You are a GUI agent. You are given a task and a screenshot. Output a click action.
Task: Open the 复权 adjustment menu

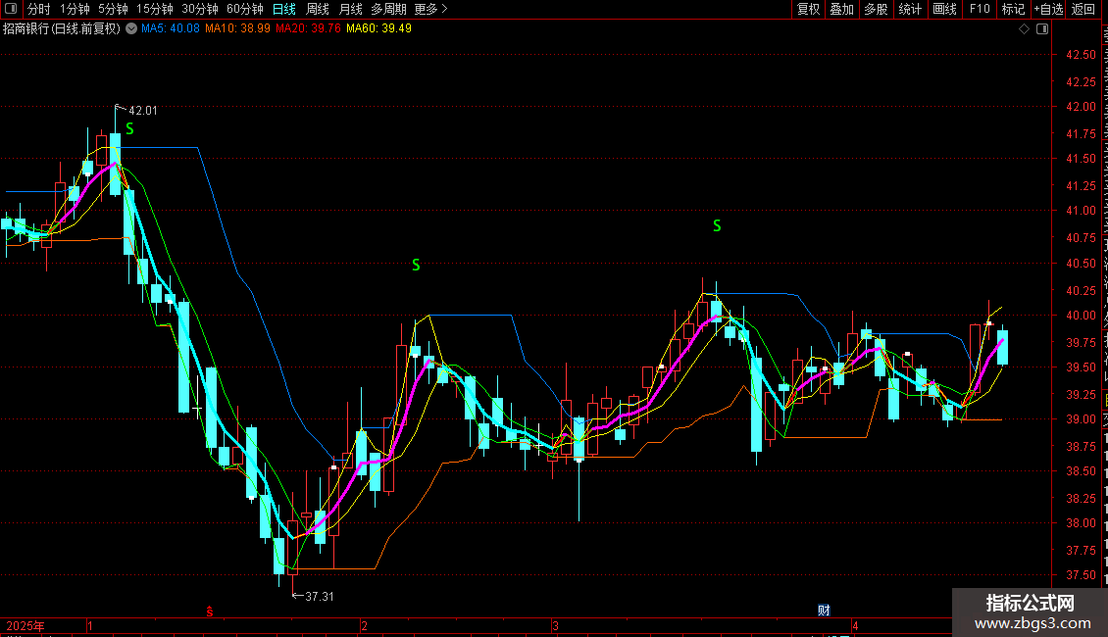808,9
